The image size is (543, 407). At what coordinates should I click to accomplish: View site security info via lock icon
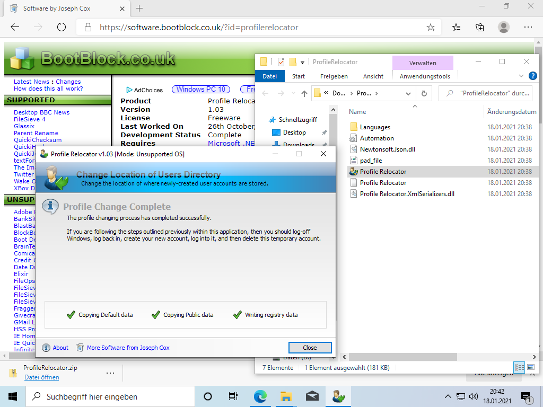click(x=88, y=28)
